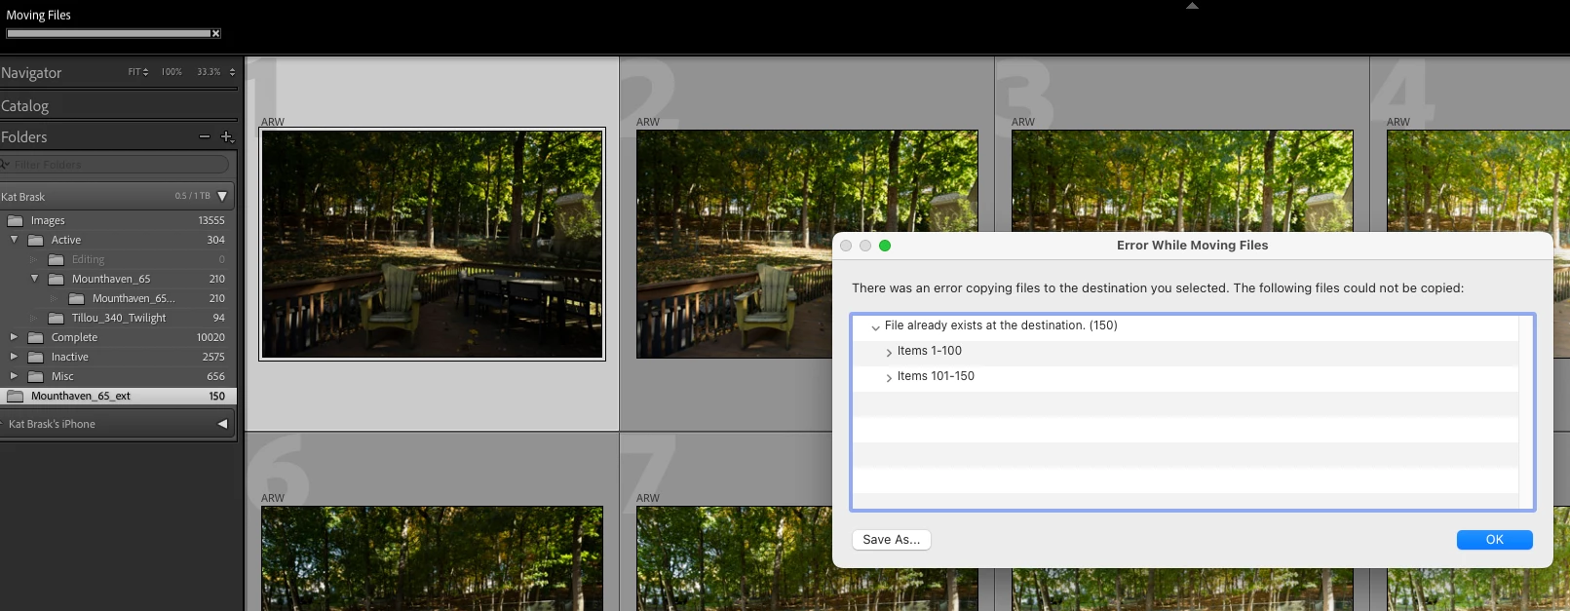Select the sixth grid photo thumbnail
Screen dimensions: 1570x611
click(x=432, y=558)
